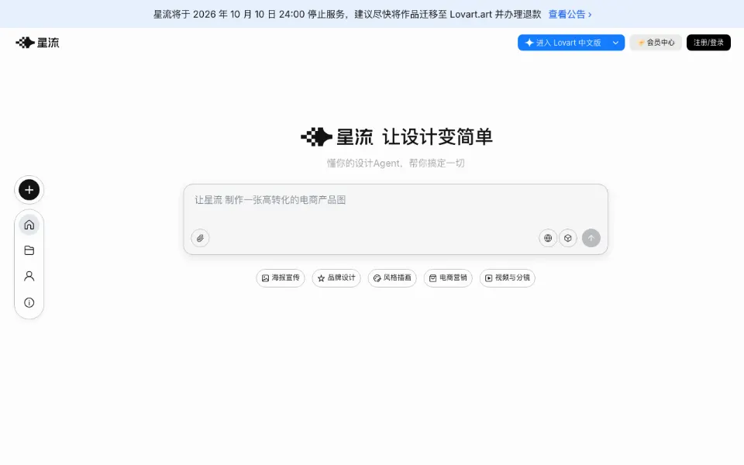The image size is (744, 465).
Task: Open the 查看公告 announcement link
Action: pos(570,14)
